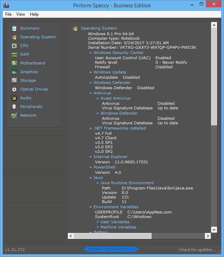Click the CPU chip icon
The image size is (224, 257).
[14, 46]
